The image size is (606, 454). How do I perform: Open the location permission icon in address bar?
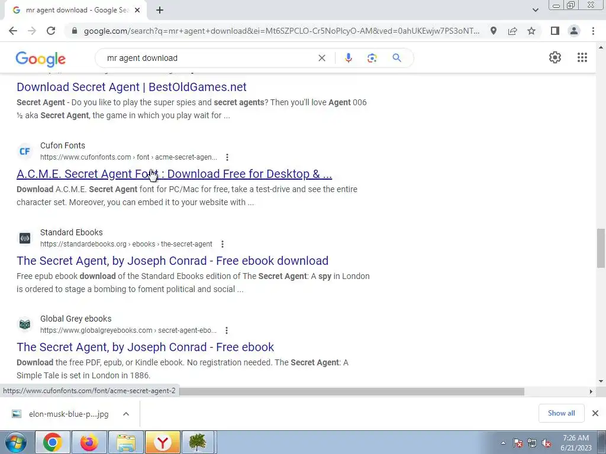tap(494, 31)
